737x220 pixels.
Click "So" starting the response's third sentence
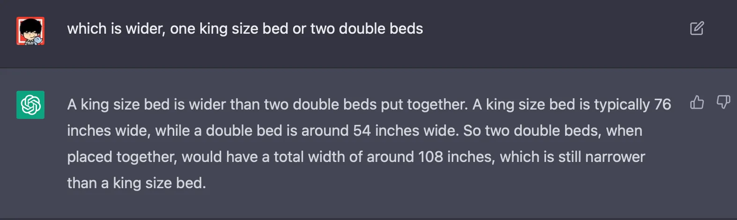[x=472, y=131]
